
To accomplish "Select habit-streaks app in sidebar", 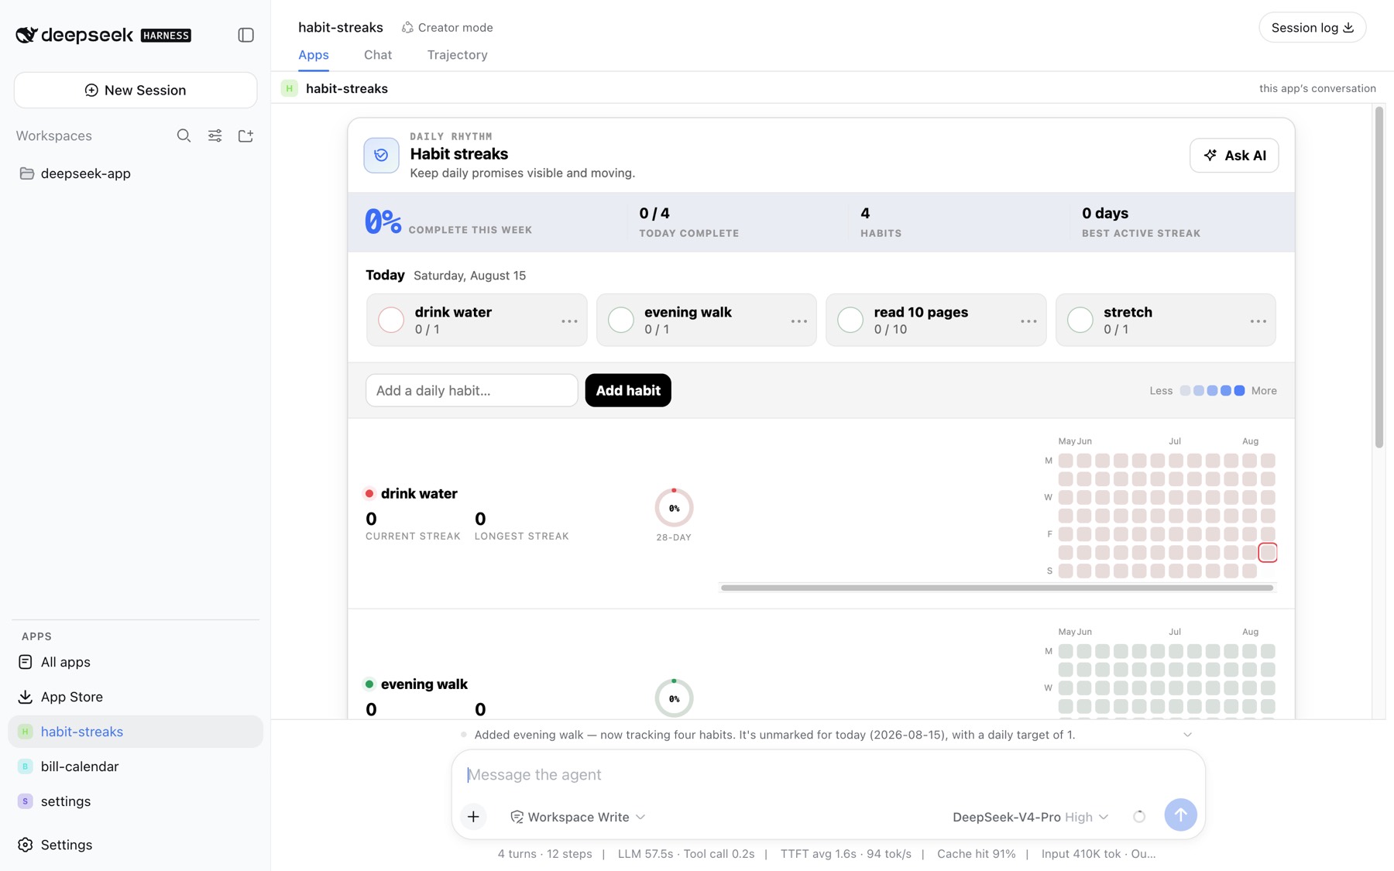I will [136, 732].
